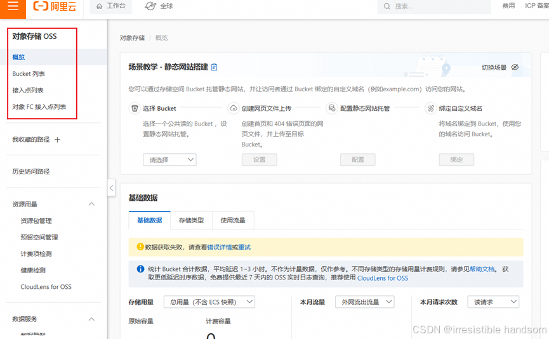
Task: Open the 帮助文档 link
Action: (482, 269)
